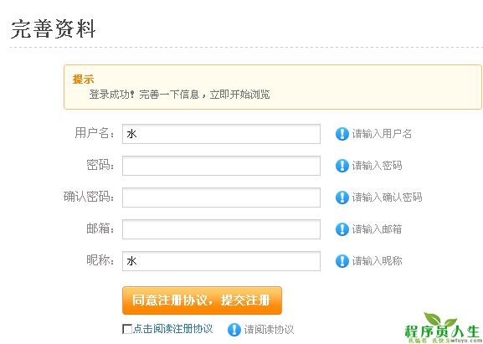This screenshot has height=344, width=483.
Task: Click the info icon beside 请输入确认密码
Action: coord(342,198)
